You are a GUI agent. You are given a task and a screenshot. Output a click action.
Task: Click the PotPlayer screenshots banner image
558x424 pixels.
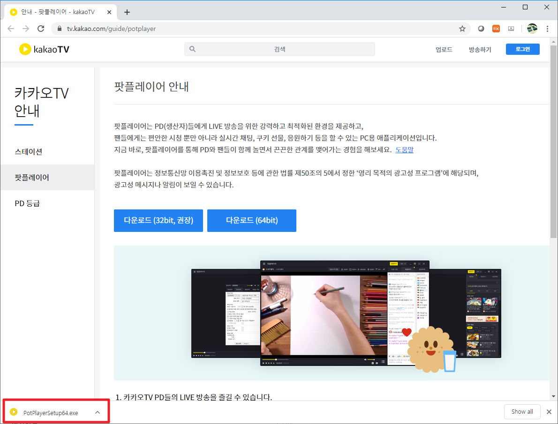pyautogui.click(x=332, y=313)
